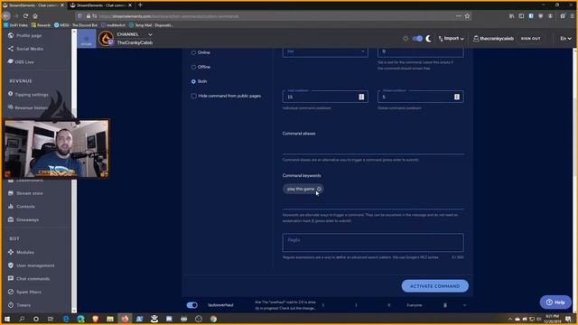Open User management sidebar item
578x325 pixels.
click(31, 265)
